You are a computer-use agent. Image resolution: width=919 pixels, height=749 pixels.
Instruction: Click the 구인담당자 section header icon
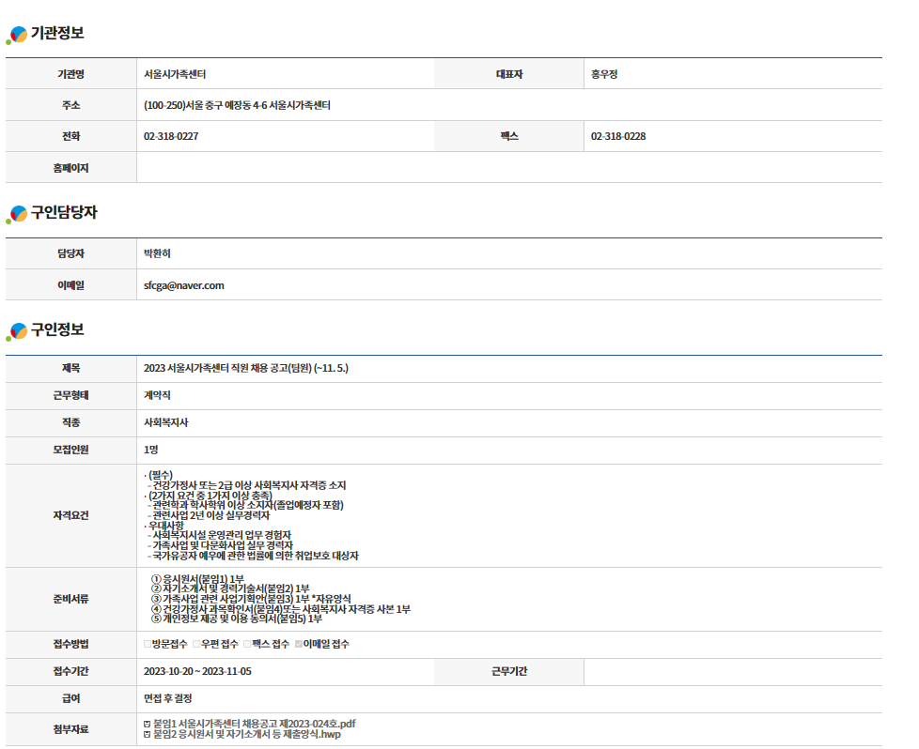point(18,214)
